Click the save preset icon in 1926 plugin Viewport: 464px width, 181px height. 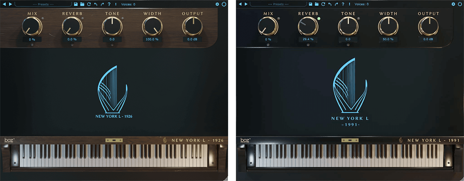pyautogui.click(x=76, y=4)
